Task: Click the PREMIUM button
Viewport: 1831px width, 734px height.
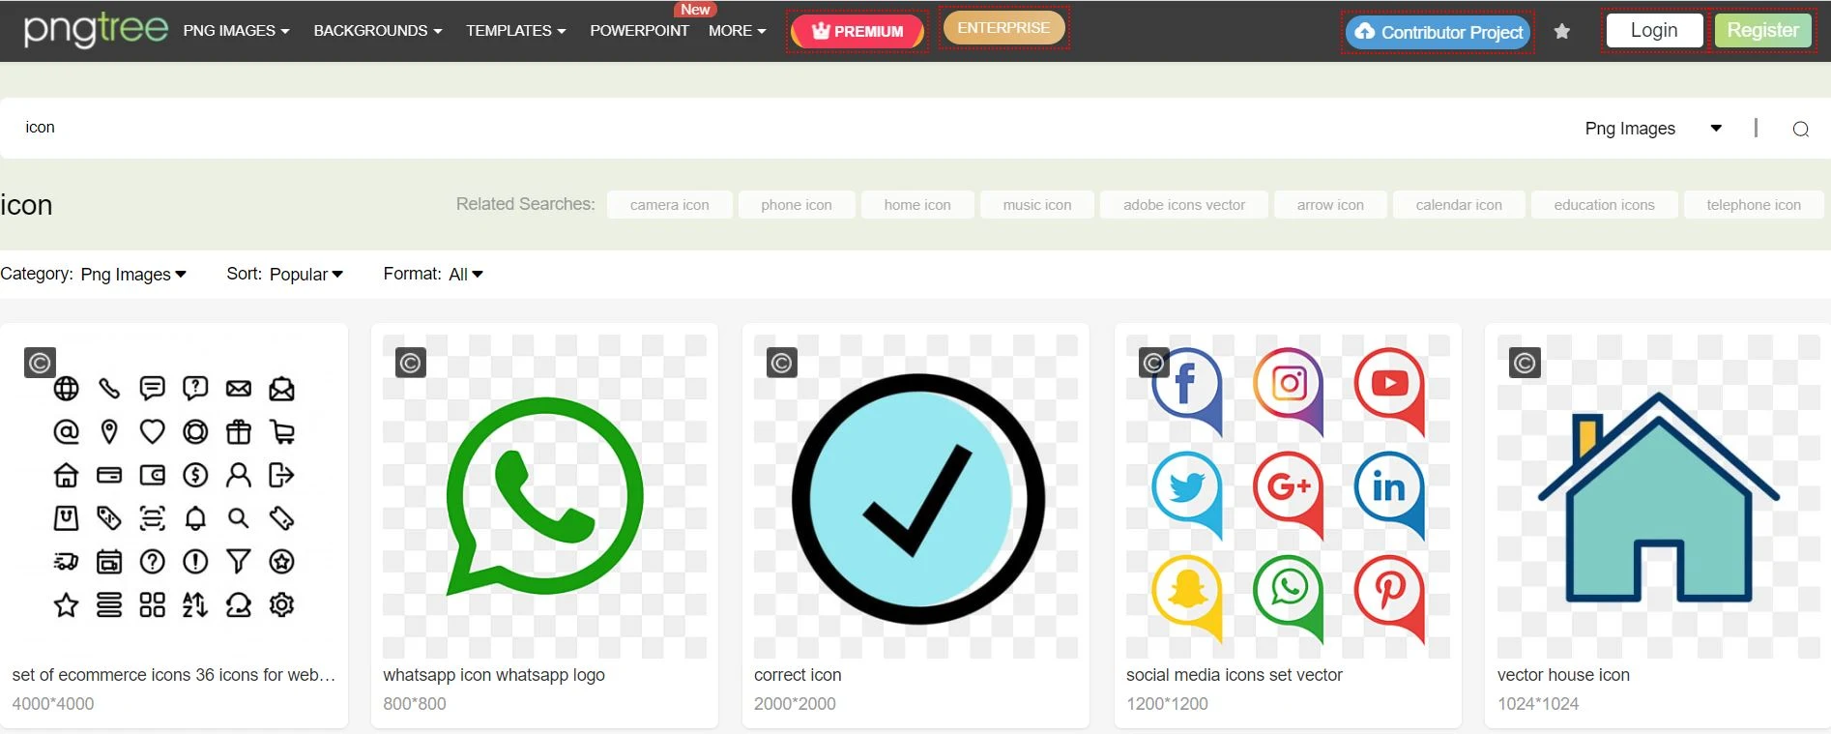Action: coord(857,31)
